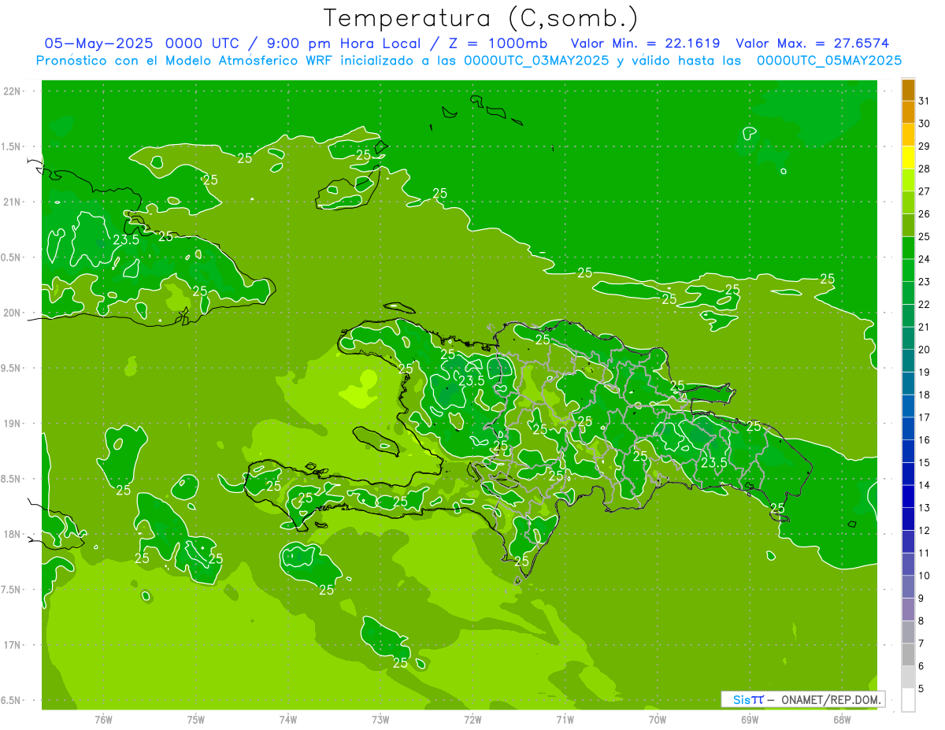Click the yellow-green swatch between 27 and 28
The width and height of the screenshot is (945, 730).
[x=908, y=180]
